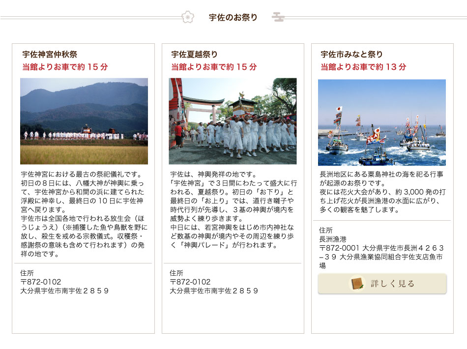The width and height of the screenshot is (467, 349).
Task: Select the 宇佐夏越祭り title
Action: [194, 55]
